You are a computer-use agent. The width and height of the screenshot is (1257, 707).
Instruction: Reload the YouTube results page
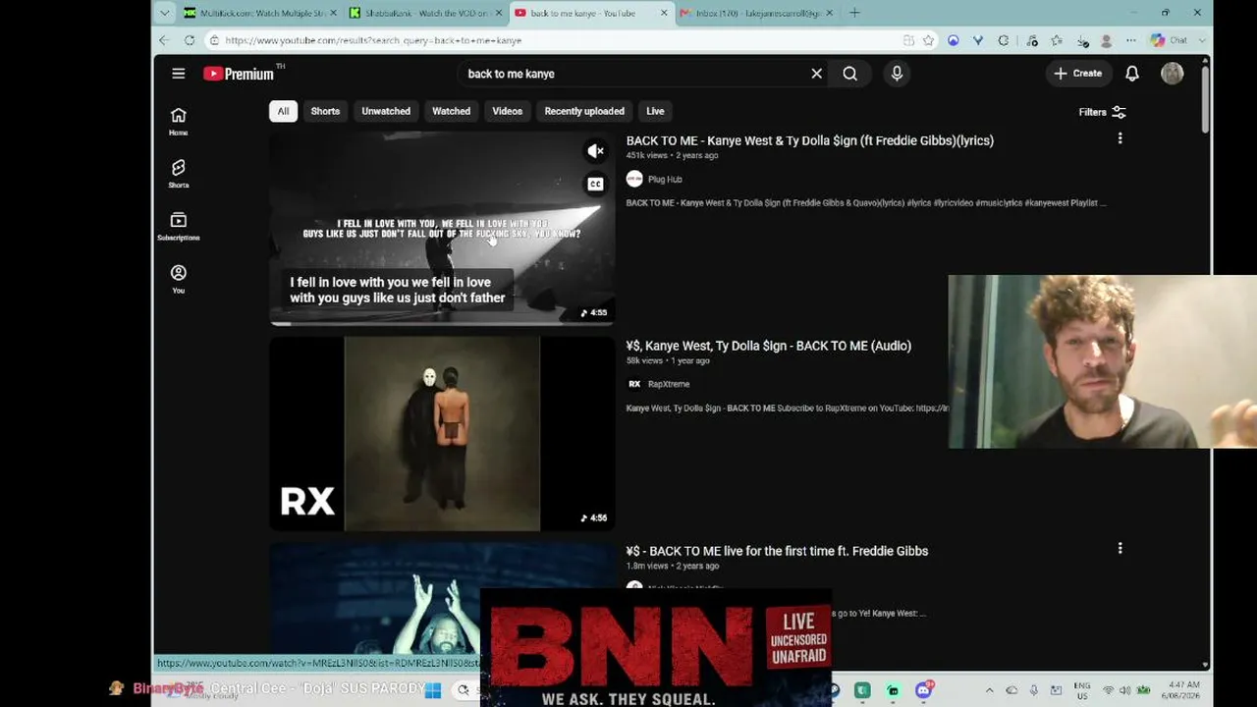pos(190,40)
